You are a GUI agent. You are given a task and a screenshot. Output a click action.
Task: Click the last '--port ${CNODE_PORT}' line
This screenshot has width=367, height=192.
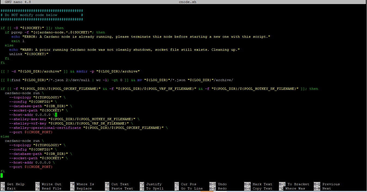31,167
